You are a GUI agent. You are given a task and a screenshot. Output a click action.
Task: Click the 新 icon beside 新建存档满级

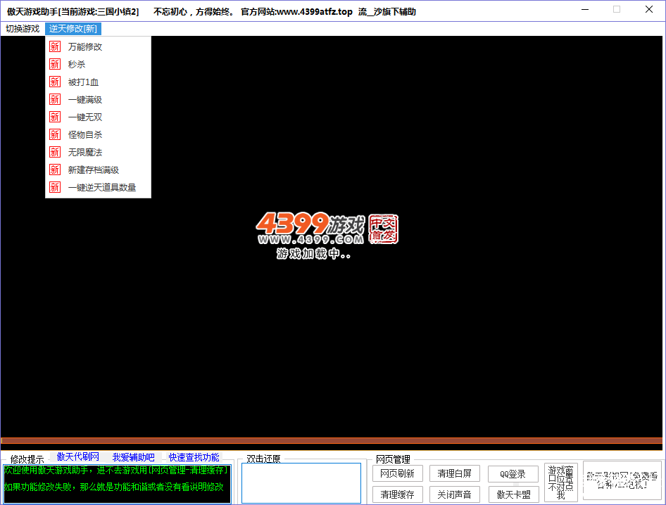[55, 170]
